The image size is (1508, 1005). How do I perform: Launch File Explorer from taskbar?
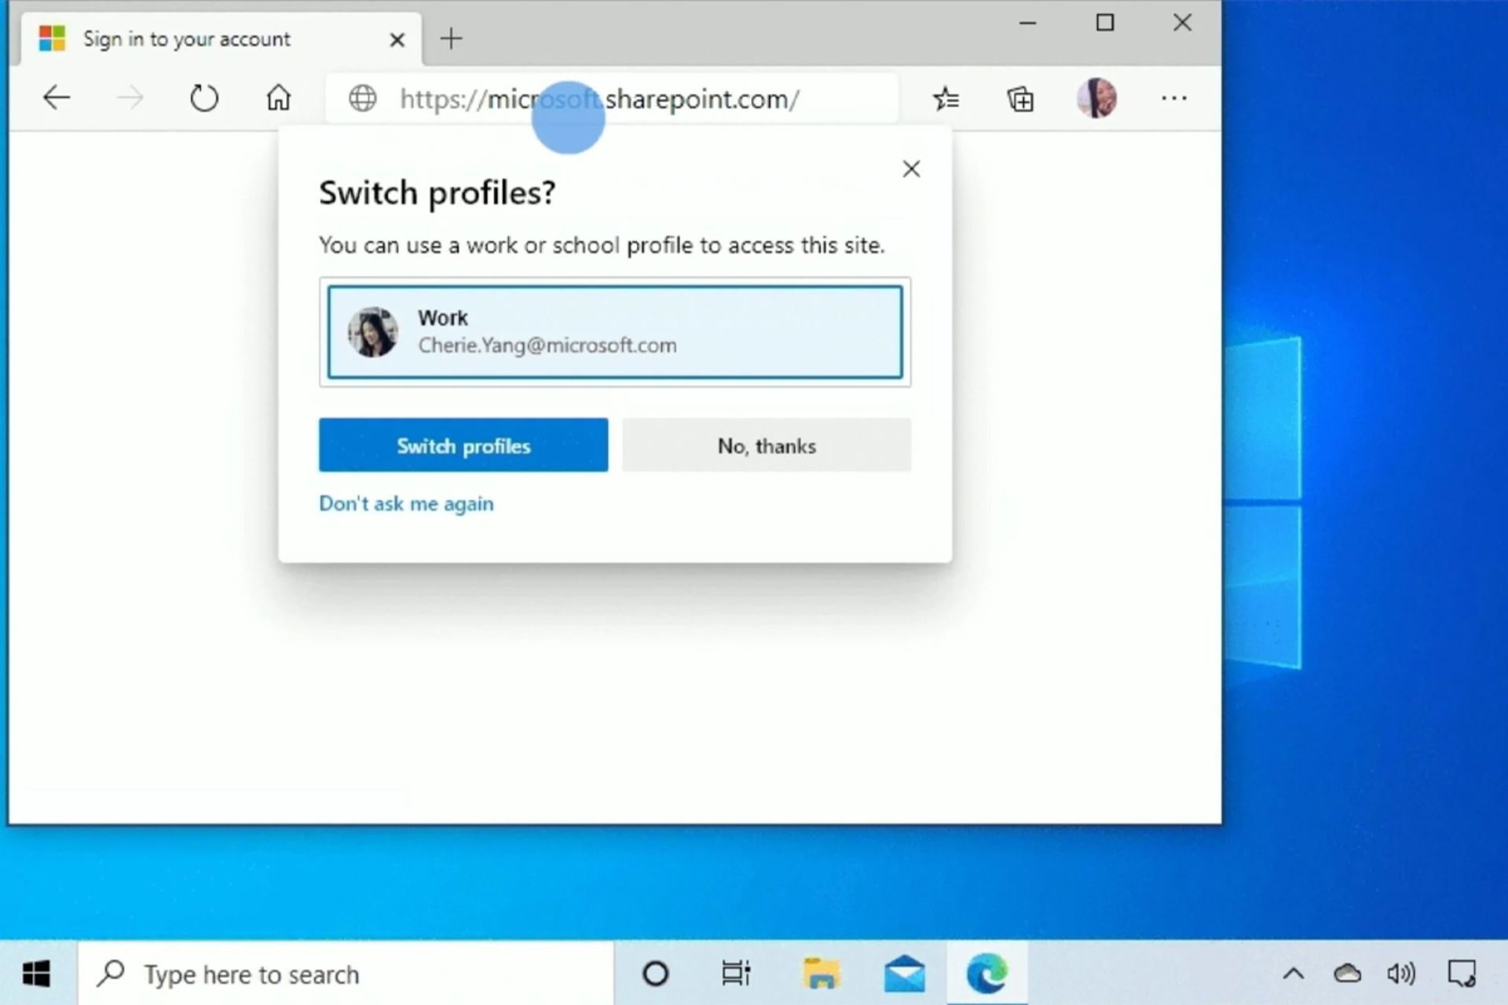pyautogui.click(x=821, y=974)
